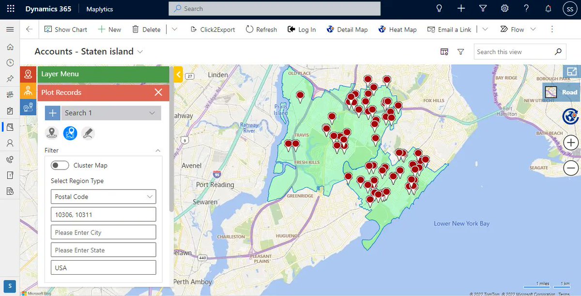581x296 pixels.
Task: Click the Please Enter City field
Action: 104,232
